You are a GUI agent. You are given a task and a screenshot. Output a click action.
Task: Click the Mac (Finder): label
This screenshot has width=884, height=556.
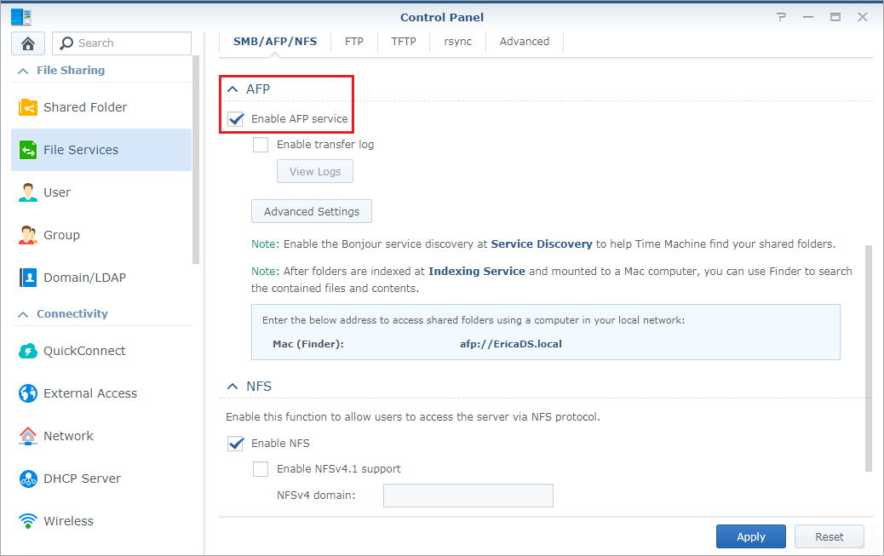pos(307,344)
